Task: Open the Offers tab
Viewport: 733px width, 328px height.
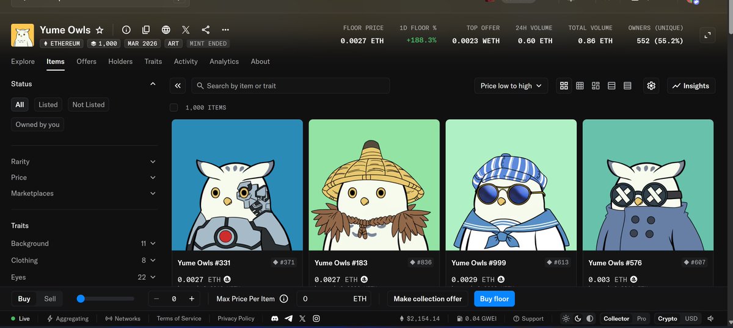Action: click(86, 62)
